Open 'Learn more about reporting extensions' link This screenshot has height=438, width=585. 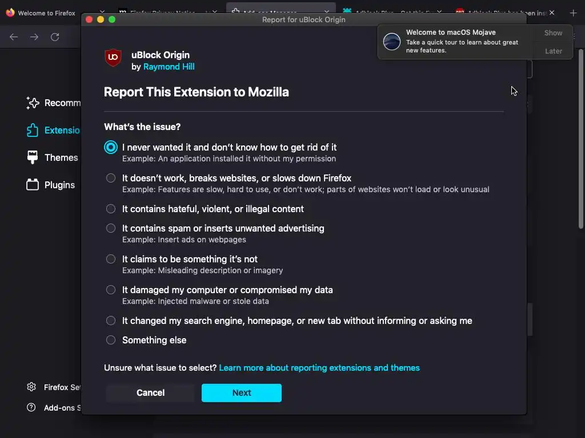point(319,368)
